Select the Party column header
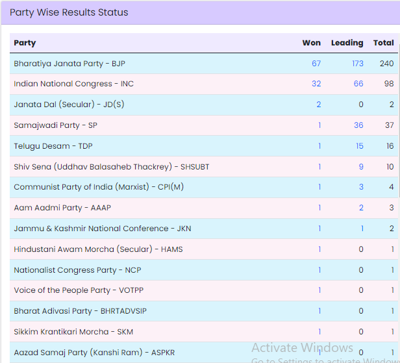 pyautogui.click(x=25, y=43)
